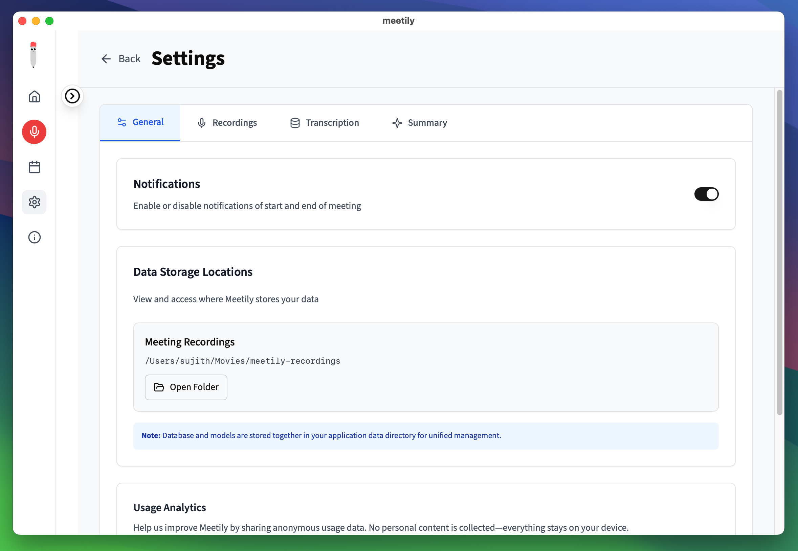Screen dimensions: 798x551
Task: Click the recordings path text under Meeting Recordings
Action: (242, 361)
